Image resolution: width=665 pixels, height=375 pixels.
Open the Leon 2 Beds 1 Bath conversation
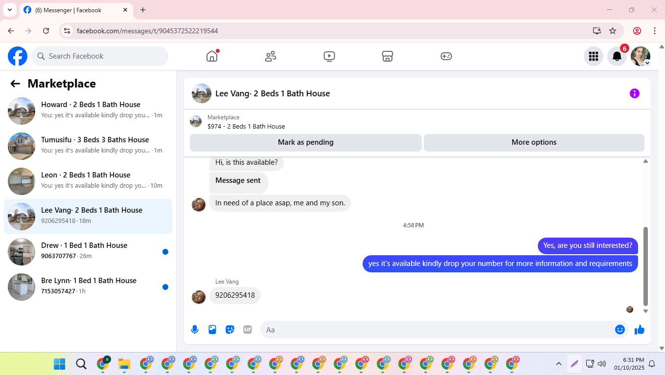[88, 181]
